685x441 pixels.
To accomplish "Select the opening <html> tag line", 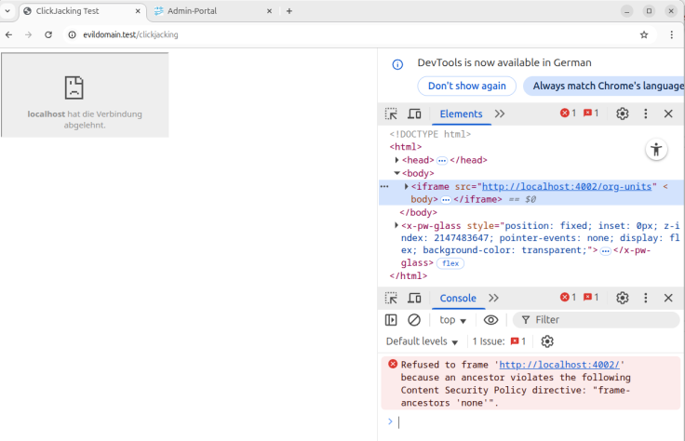I will point(406,147).
